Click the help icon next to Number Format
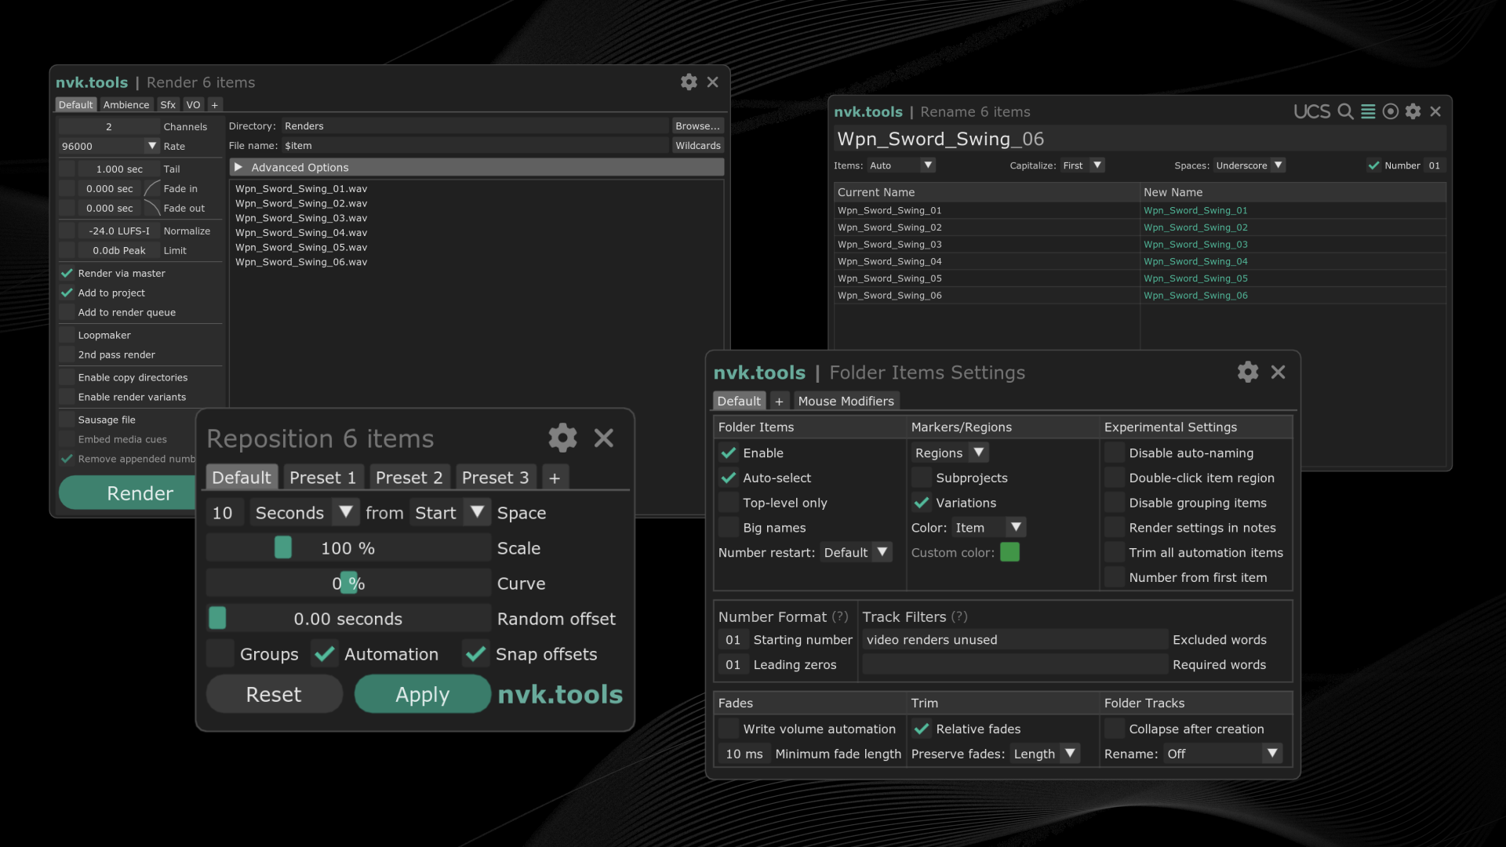Viewport: 1506px width, 847px height. click(839, 617)
